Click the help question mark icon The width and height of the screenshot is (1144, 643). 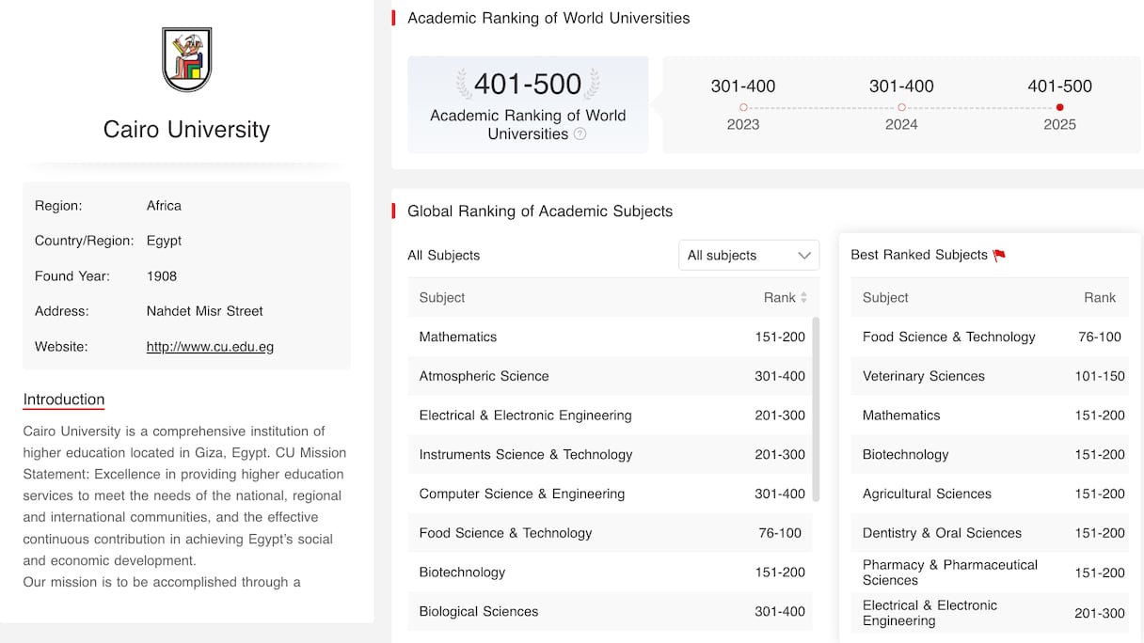tap(580, 134)
